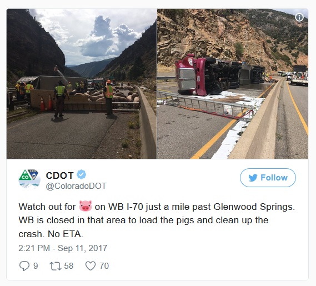Image resolution: width=316 pixels, height=286 pixels.
Task: Click the worker in yellow vest in left photo
Action: tap(60, 99)
